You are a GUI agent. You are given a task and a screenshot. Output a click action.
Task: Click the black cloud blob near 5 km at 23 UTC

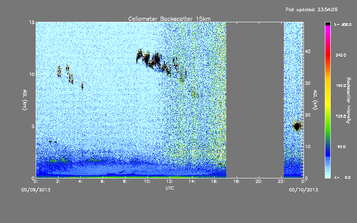pyautogui.click(x=297, y=126)
